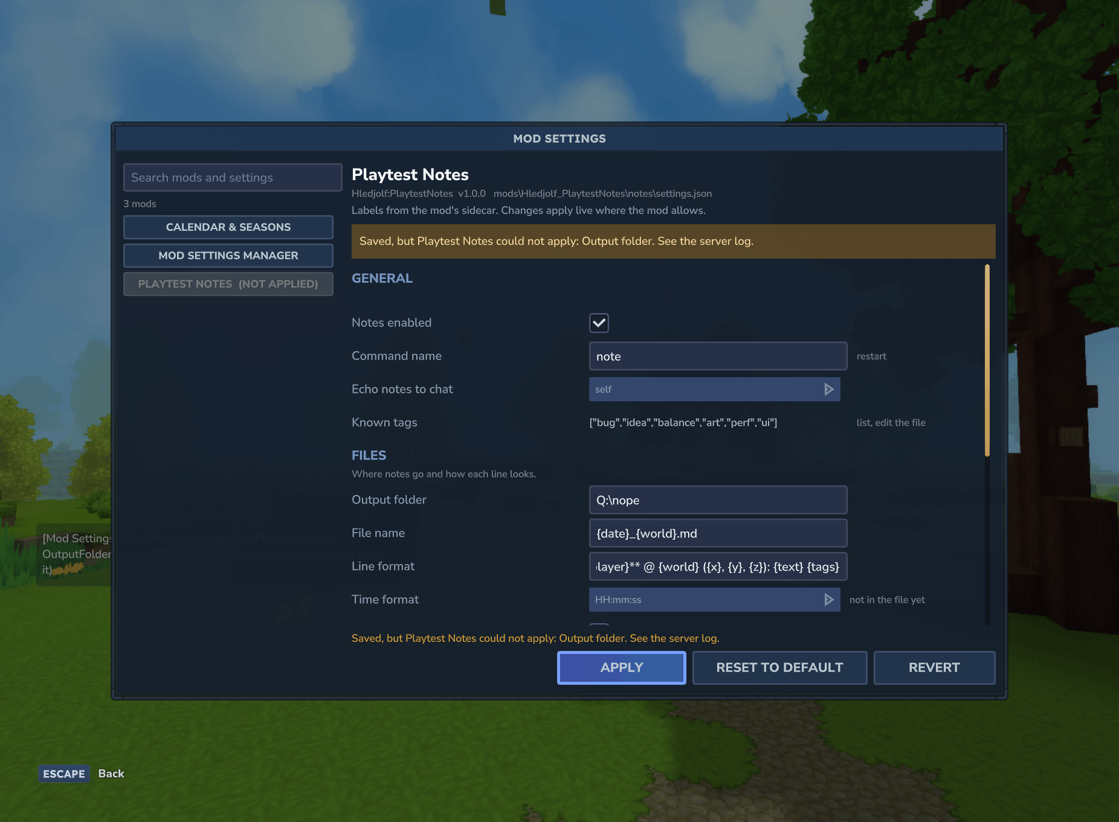Click the status message above Apply

(535, 638)
